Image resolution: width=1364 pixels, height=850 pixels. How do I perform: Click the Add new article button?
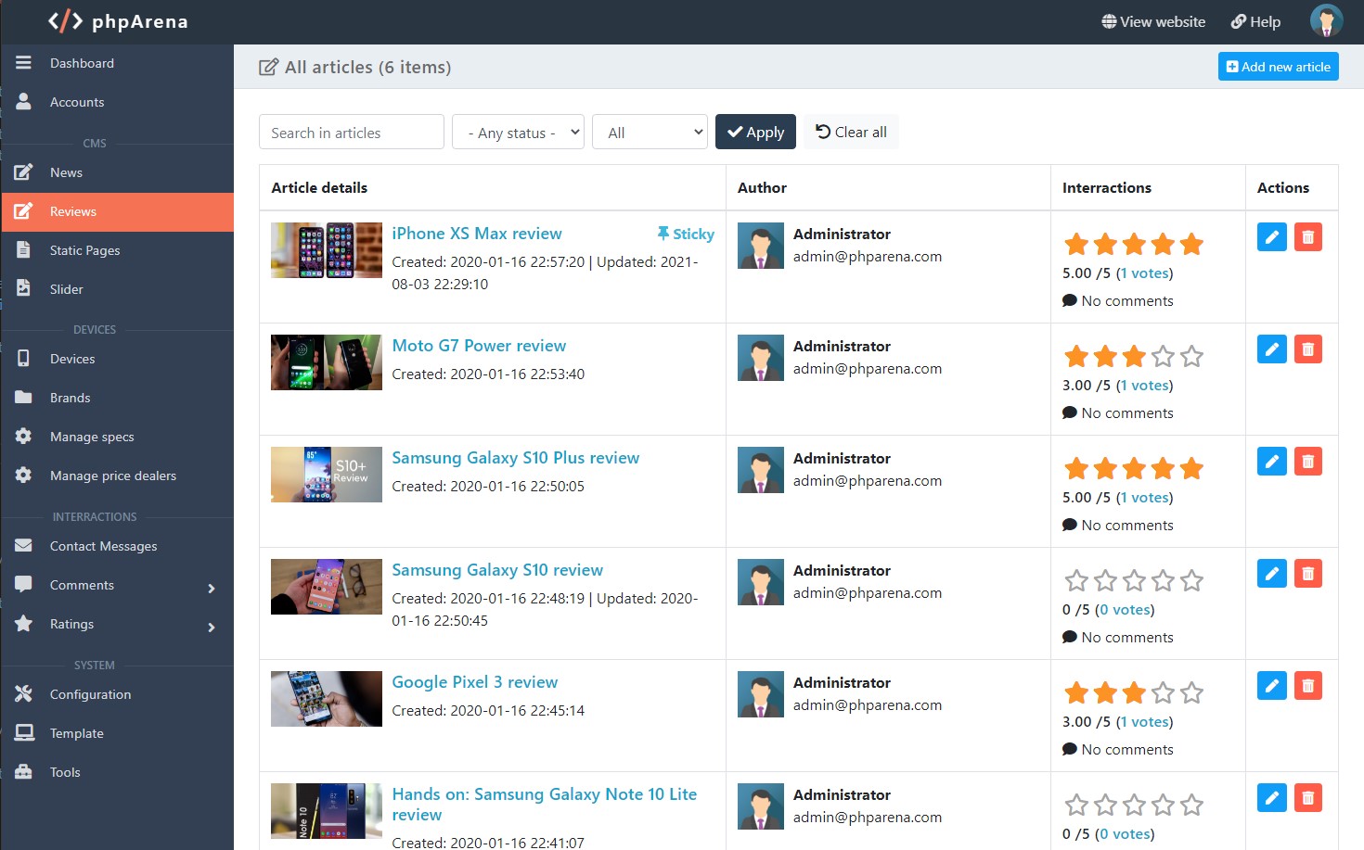pyautogui.click(x=1279, y=66)
